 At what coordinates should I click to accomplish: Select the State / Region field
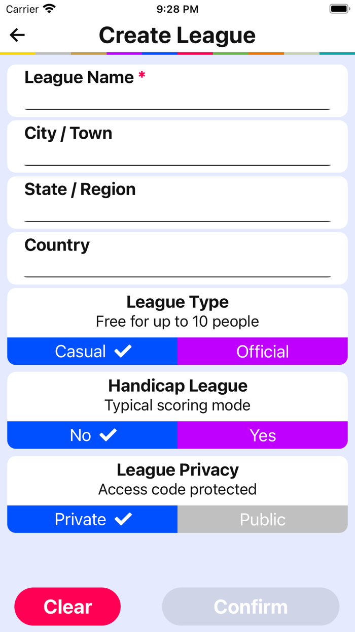[x=177, y=211]
